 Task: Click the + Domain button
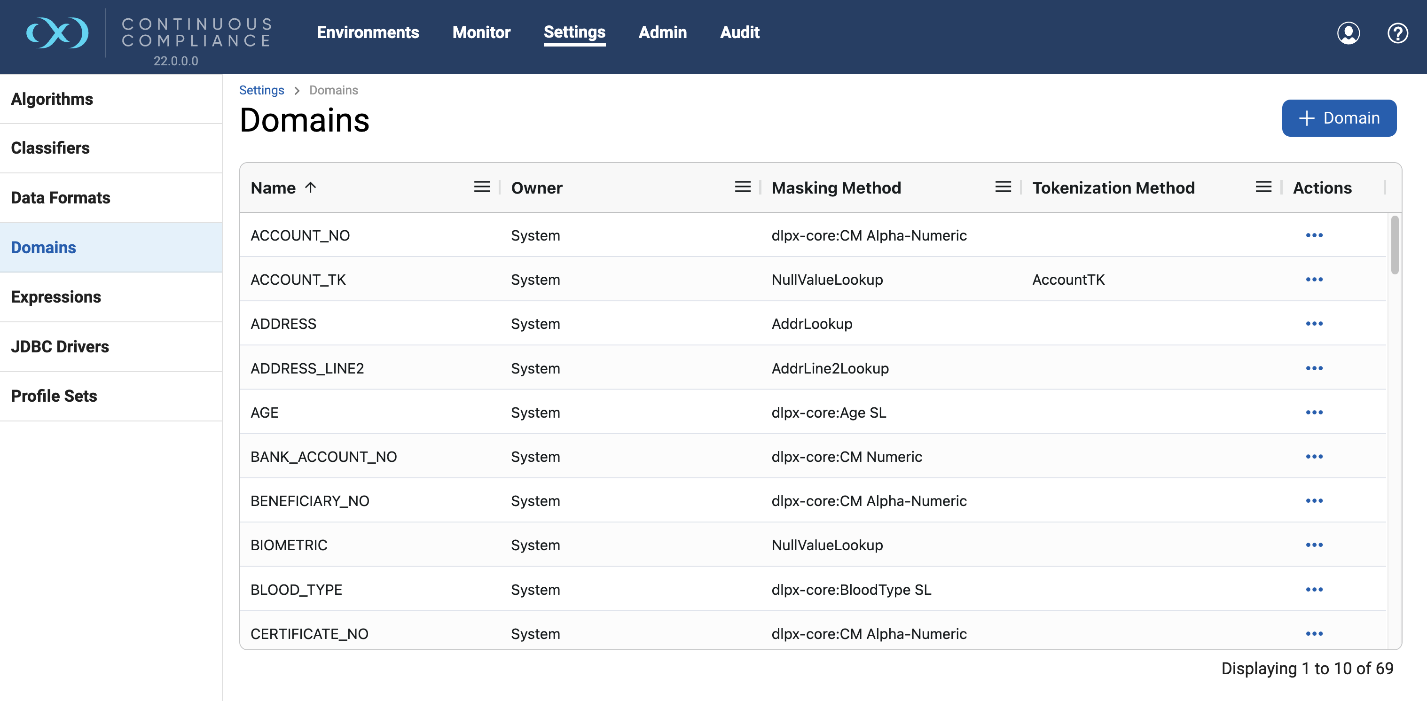pos(1339,118)
